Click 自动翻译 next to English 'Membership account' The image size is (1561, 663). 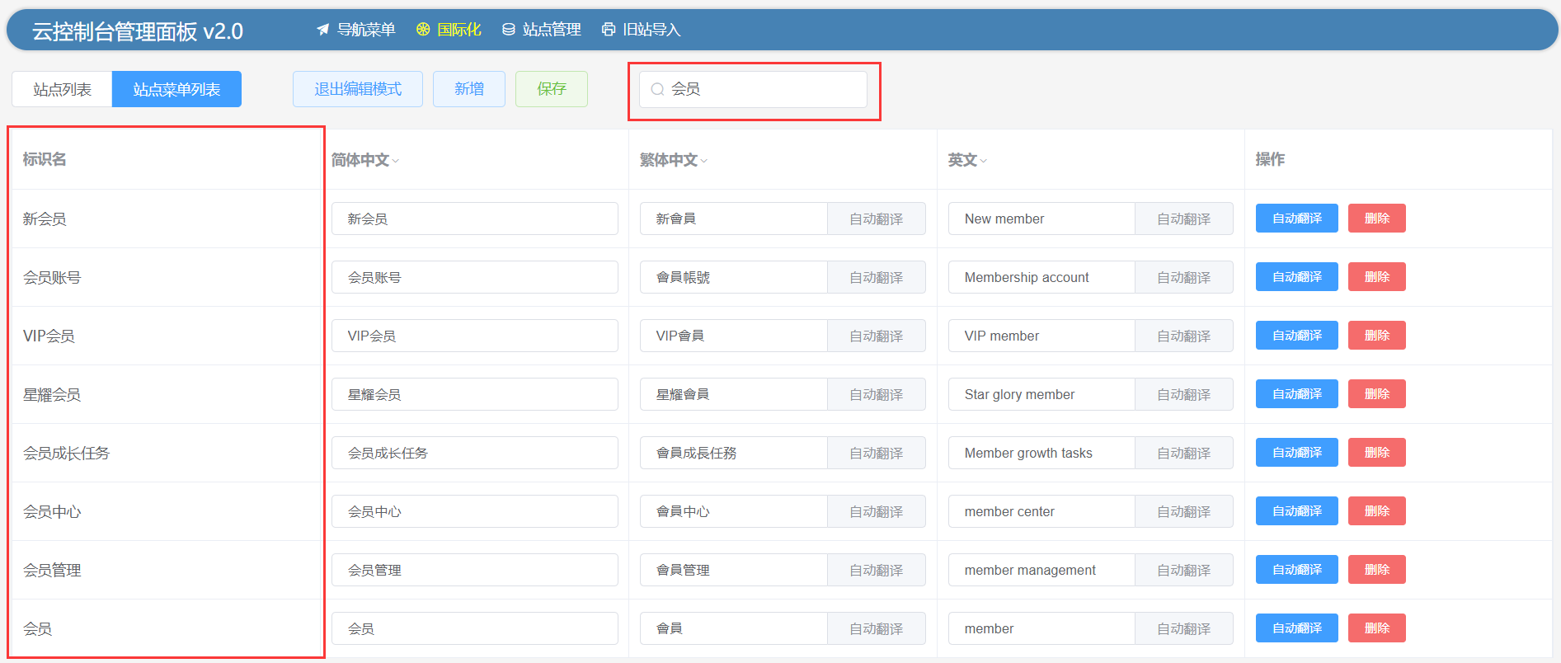[x=1183, y=278]
